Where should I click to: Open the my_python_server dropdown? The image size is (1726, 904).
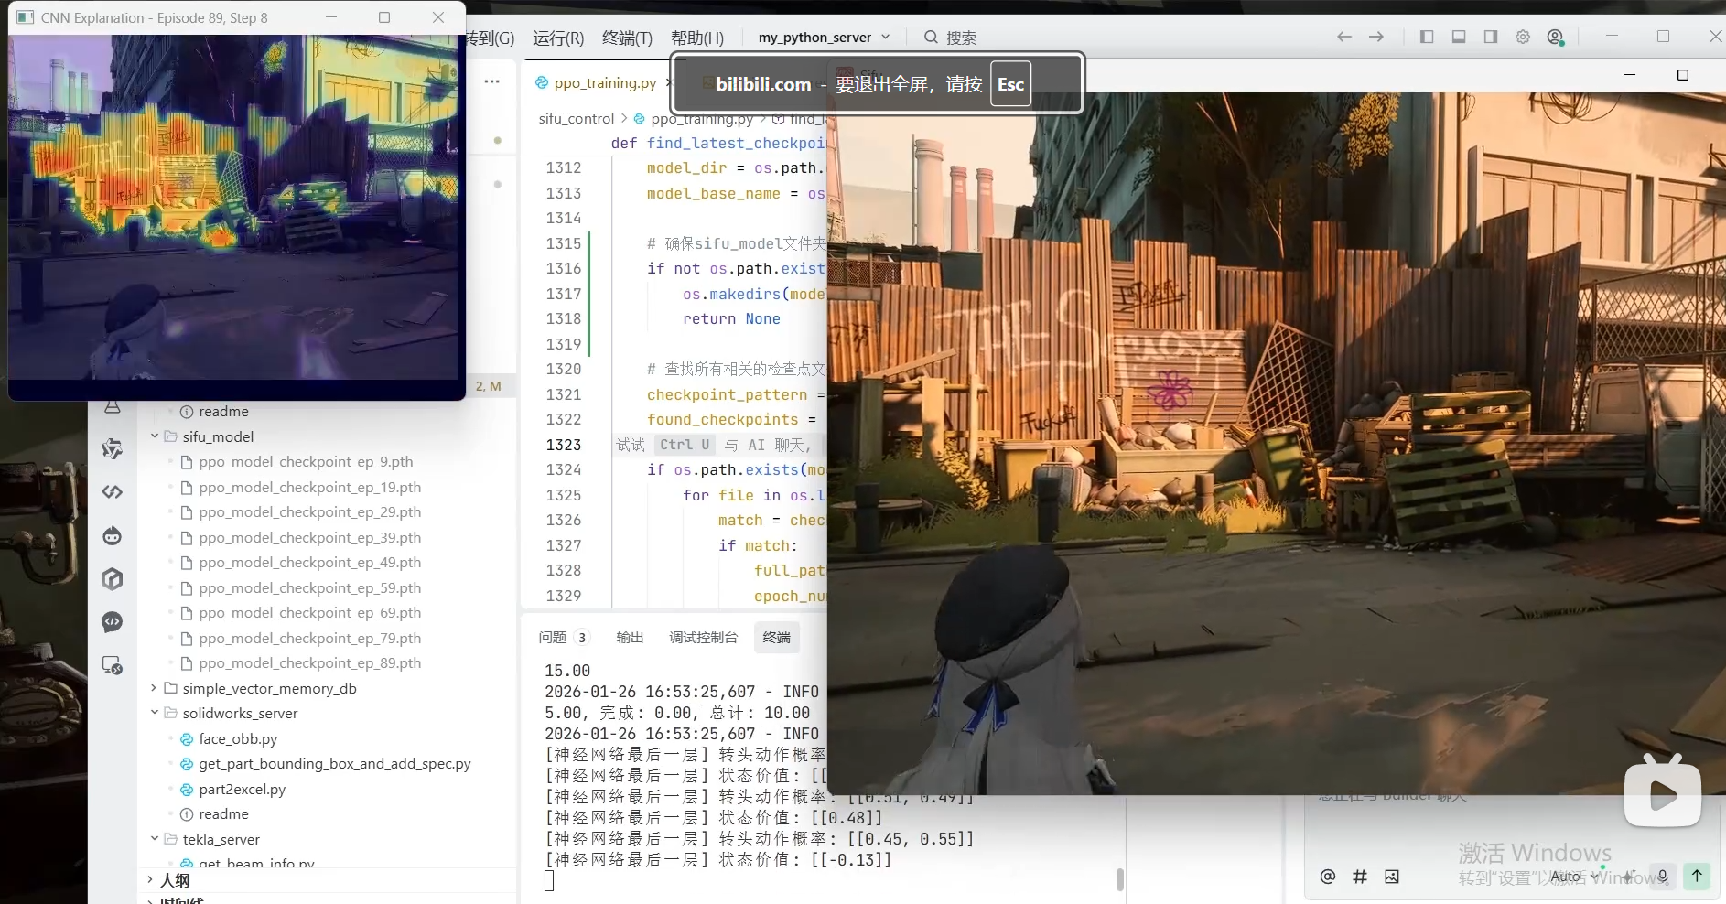824,38
